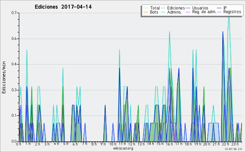Click the Reg. de adm. magenta legend line
Viewport: 246px width, 152px height.
pos(188,12)
